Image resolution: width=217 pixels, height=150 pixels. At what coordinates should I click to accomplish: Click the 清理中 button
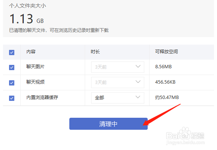click(x=108, y=124)
